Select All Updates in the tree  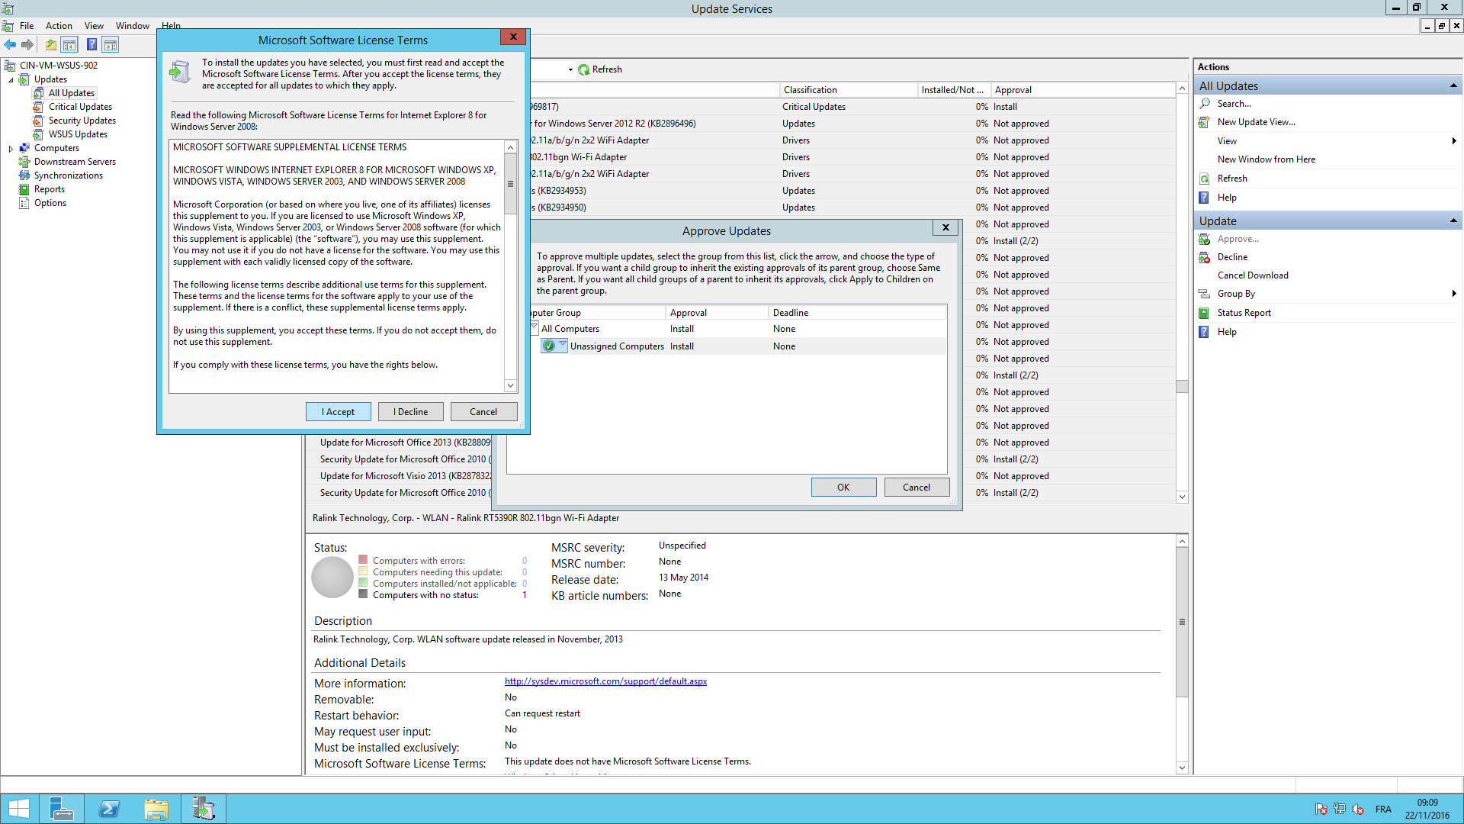point(72,93)
